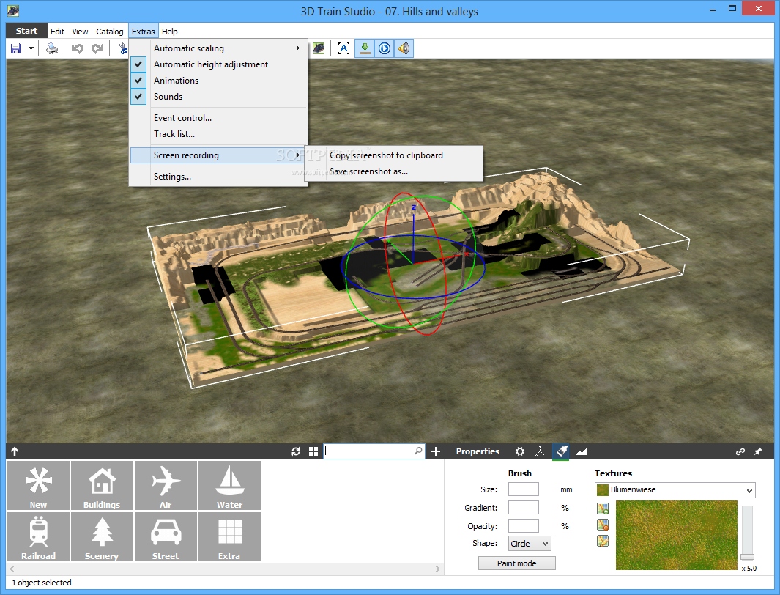This screenshot has height=595, width=780.
Task: Open the gear properties tab icon
Action: tap(520, 451)
